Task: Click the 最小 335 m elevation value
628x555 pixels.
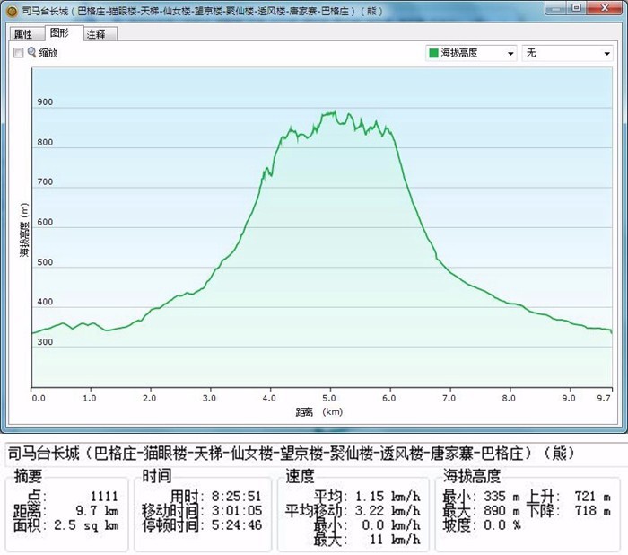Action: 502,497
